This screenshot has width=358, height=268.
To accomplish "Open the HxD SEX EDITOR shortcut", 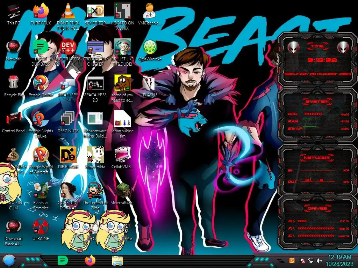I will [x=95, y=11].
